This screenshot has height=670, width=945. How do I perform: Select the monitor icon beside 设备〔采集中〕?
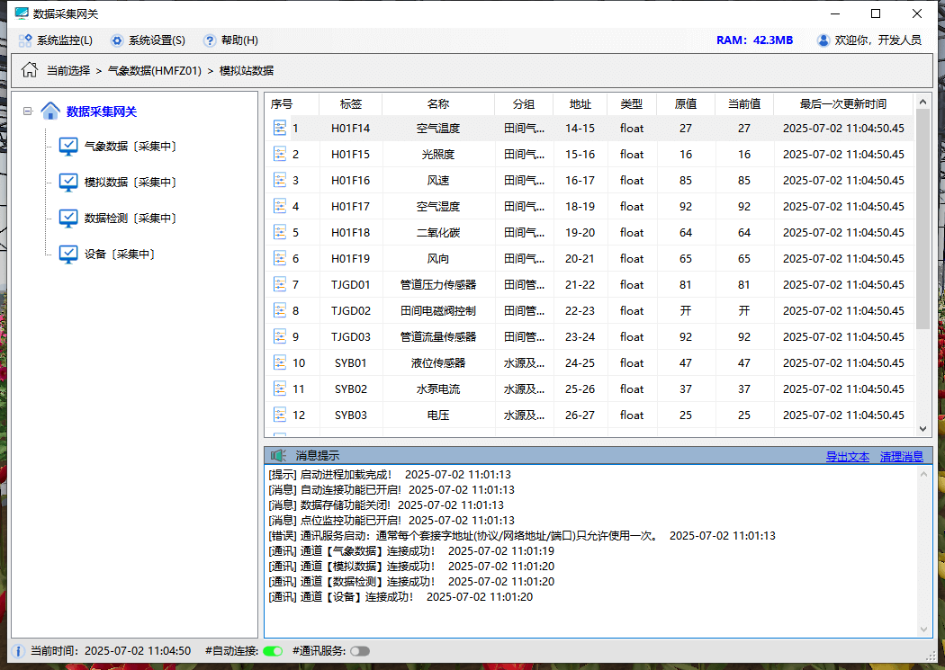coord(67,254)
